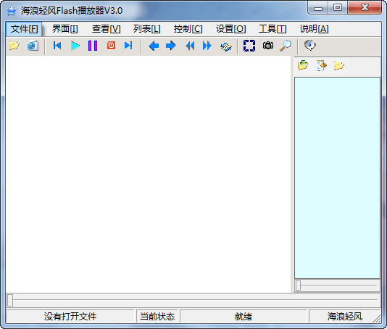Minimize the Flash player window
This screenshot has width=387, height=329.
(318, 8)
